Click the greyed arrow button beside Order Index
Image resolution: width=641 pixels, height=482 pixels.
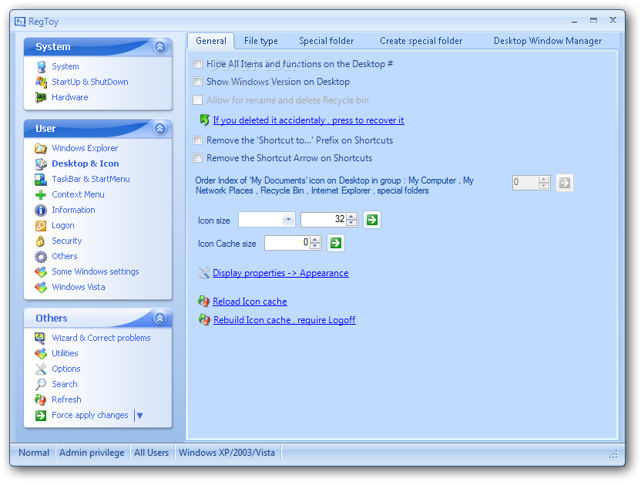point(565,183)
